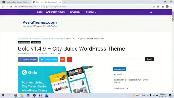This screenshot has width=174, height=98.
Task: Open File Explorer from taskbar
Action: [22, 96]
